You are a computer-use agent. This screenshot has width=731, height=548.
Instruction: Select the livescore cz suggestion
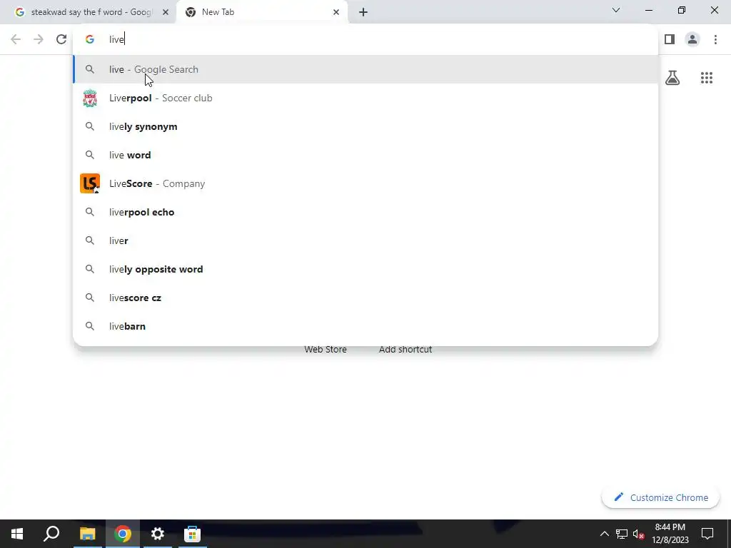coord(365,298)
